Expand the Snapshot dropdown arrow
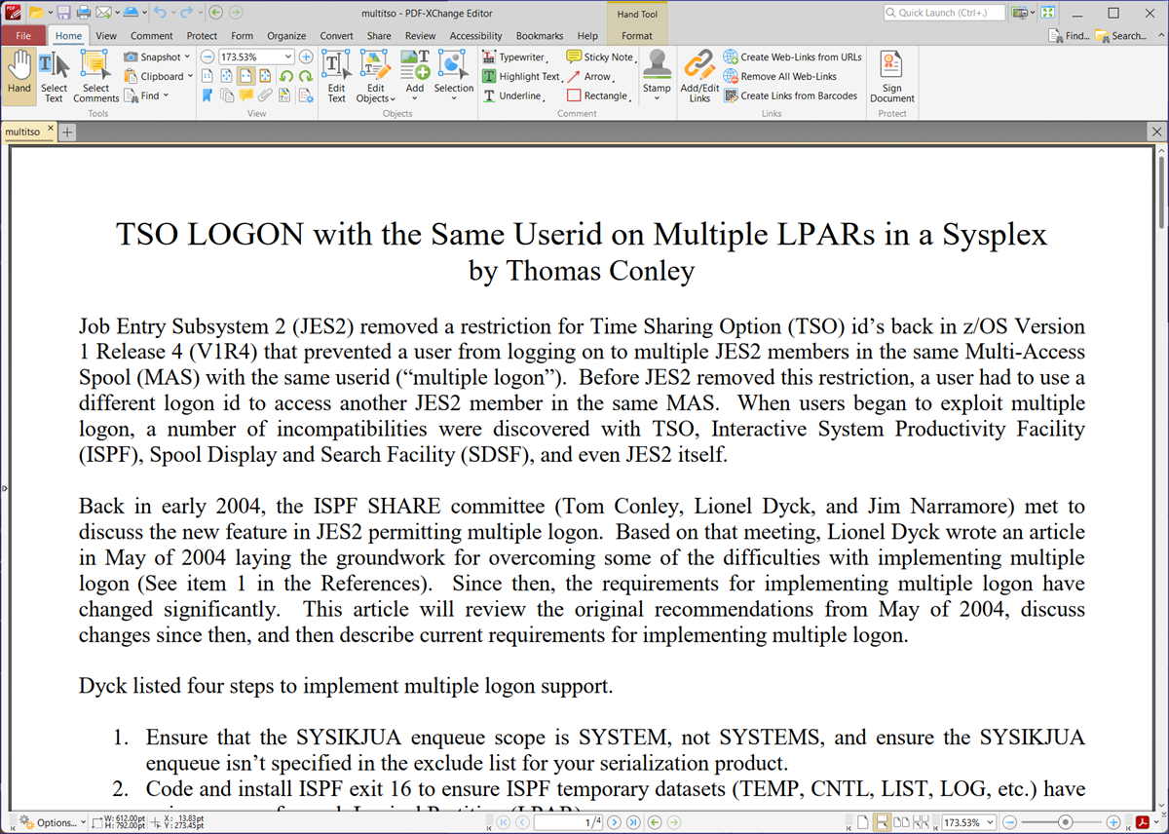This screenshot has height=834, width=1169. (187, 57)
